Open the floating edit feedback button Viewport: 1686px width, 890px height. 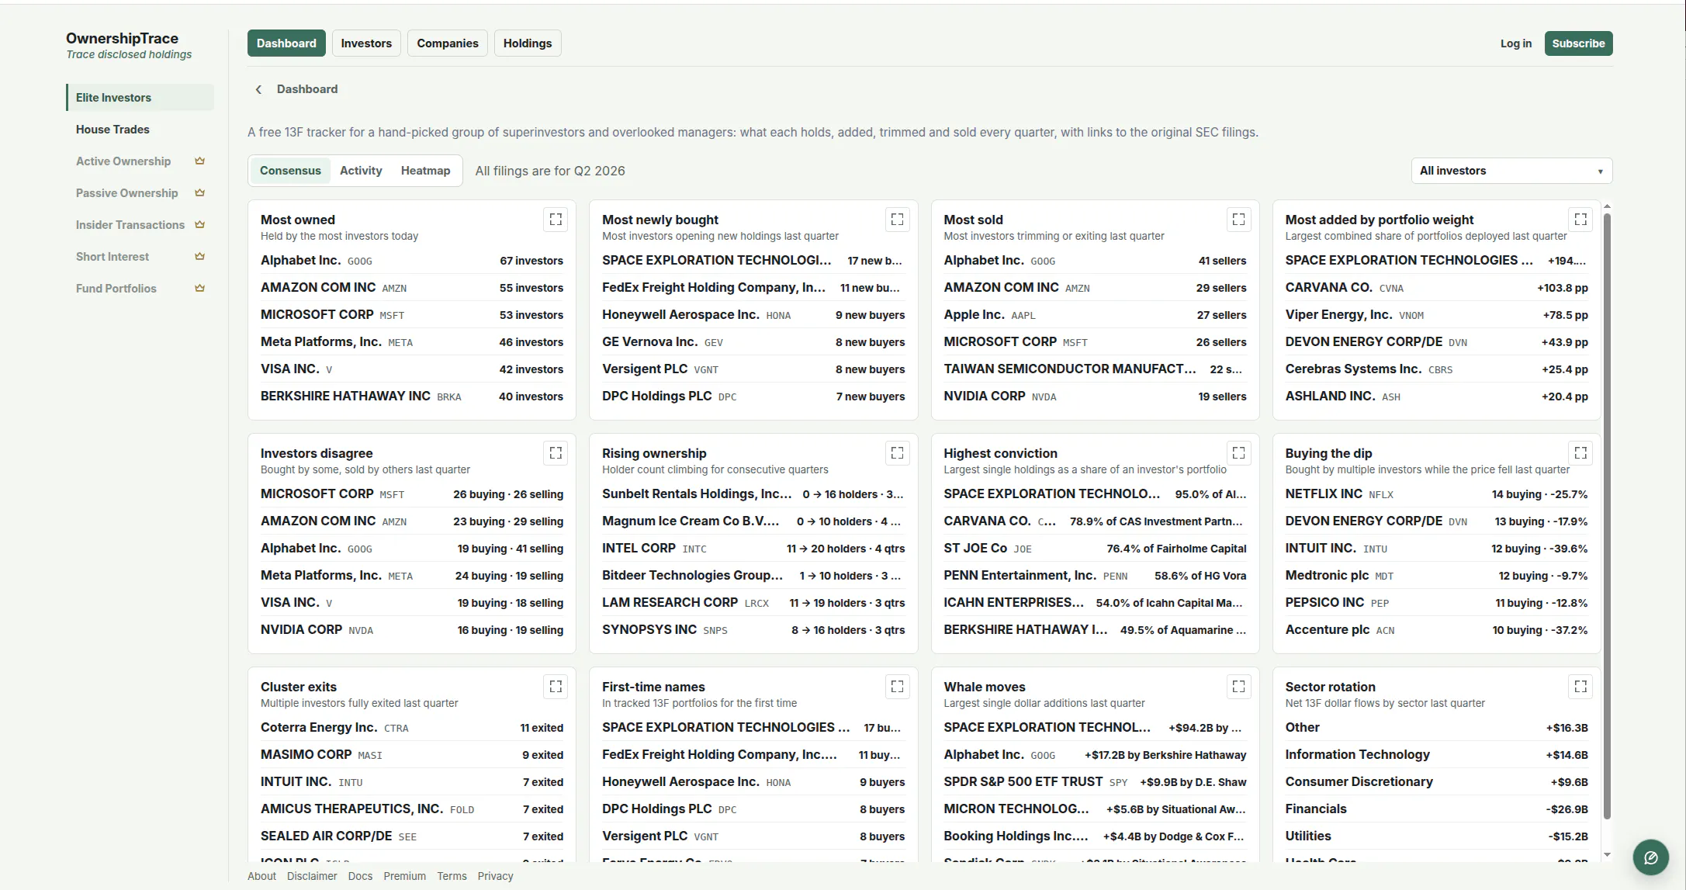click(x=1650, y=857)
